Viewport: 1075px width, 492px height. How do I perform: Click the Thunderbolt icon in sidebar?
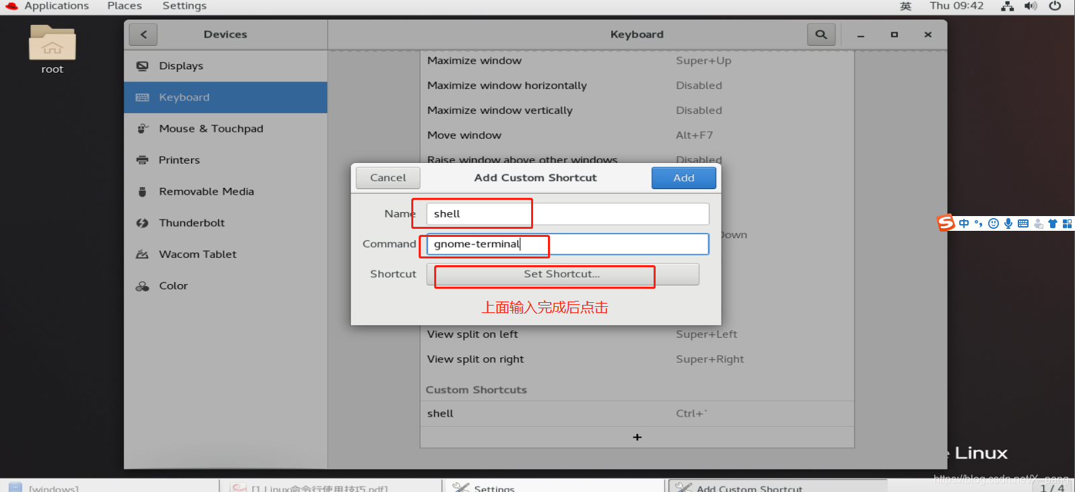click(x=142, y=223)
